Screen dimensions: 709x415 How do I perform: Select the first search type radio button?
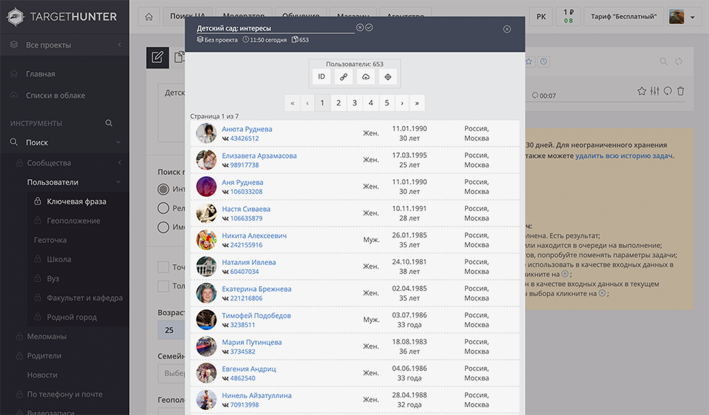coord(164,189)
